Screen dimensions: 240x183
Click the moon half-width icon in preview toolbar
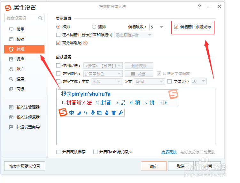coord(79,113)
